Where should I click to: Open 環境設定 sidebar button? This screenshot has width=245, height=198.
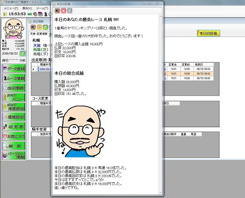(x=14, y=117)
